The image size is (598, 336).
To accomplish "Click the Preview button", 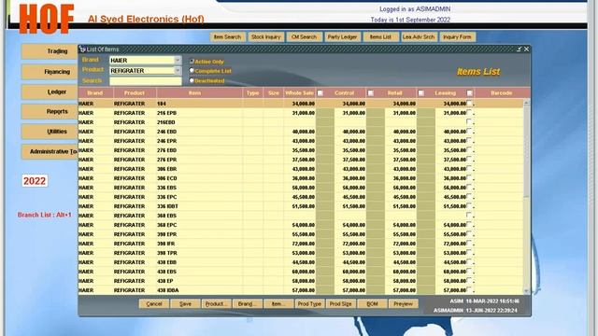I will 403,303.
